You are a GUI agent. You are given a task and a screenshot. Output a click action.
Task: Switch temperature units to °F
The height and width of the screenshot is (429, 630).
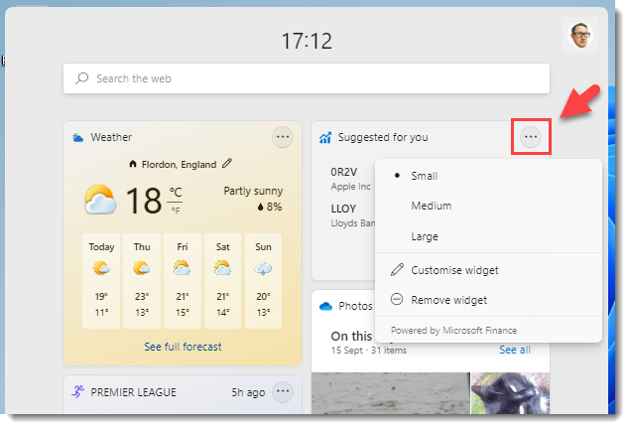coord(176,210)
